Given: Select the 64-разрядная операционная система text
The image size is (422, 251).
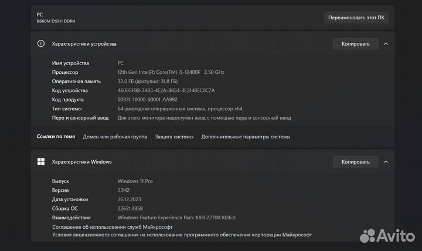Looking at the screenshot, I should point(180,108).
